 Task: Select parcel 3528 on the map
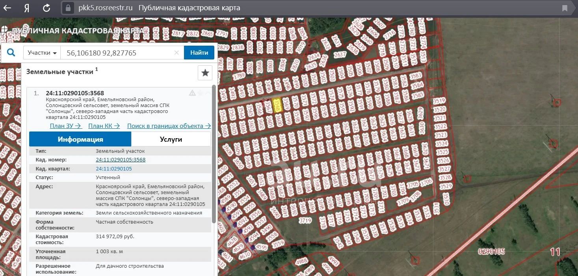(445, 178)
